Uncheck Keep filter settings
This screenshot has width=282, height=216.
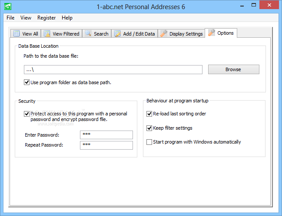point(149,128)
